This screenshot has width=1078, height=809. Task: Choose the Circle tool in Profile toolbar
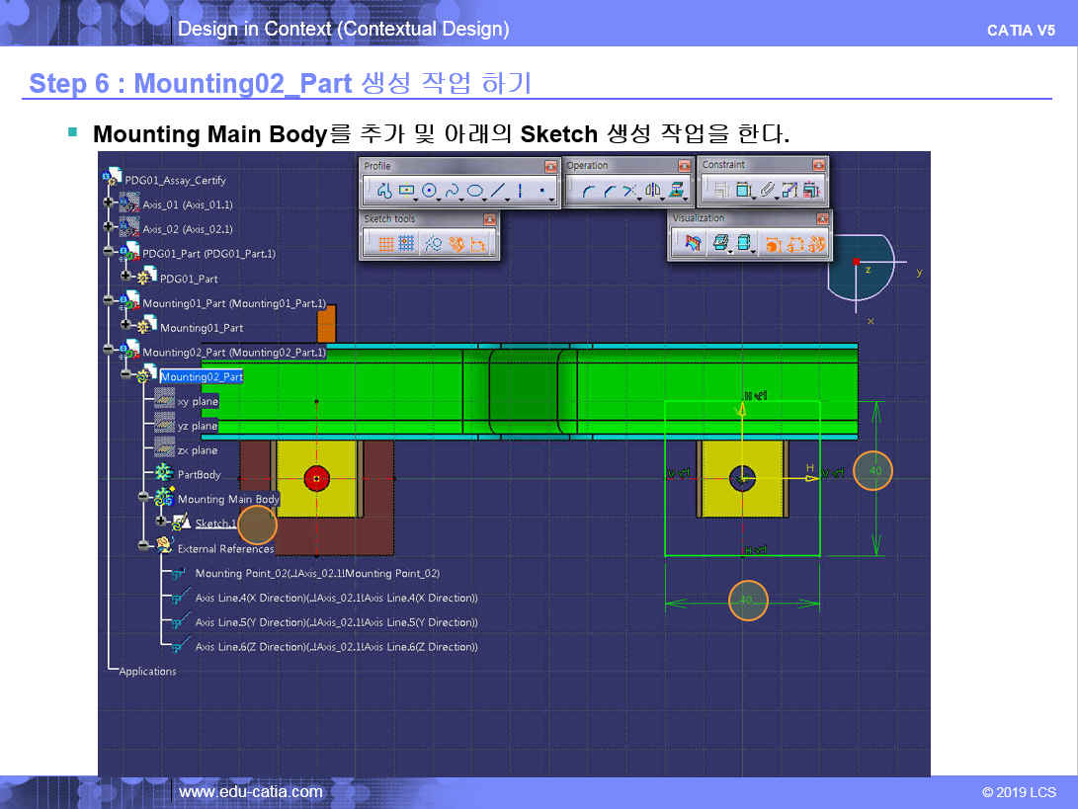430,191
